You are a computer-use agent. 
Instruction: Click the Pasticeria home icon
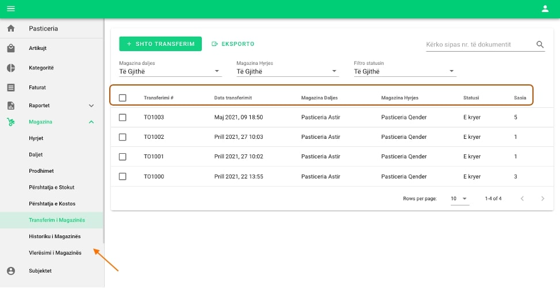pos(10,29)
